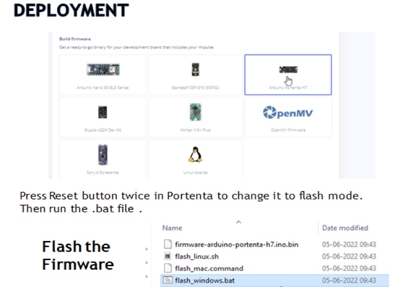Select the Linux boards penguin icon
404x287 pixels.
click(195, 155)
